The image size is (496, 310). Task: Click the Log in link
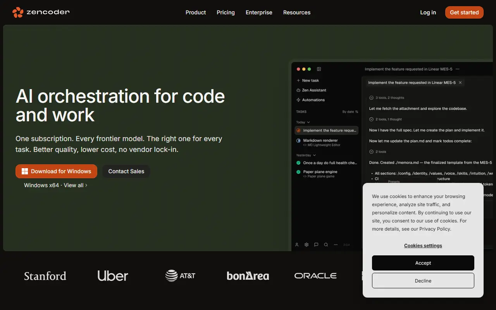(x=428, y=12)
